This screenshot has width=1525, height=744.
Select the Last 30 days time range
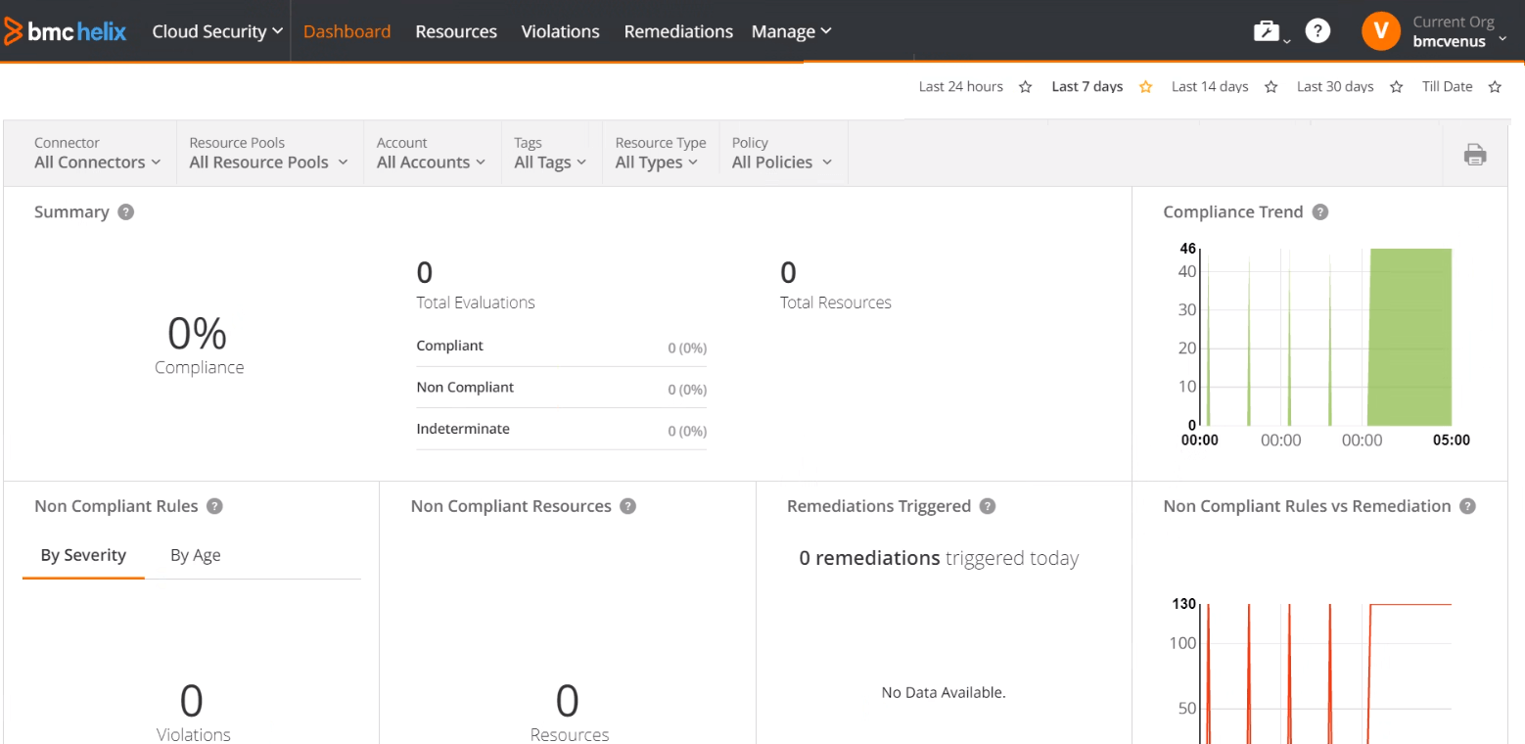(1334, 86)
